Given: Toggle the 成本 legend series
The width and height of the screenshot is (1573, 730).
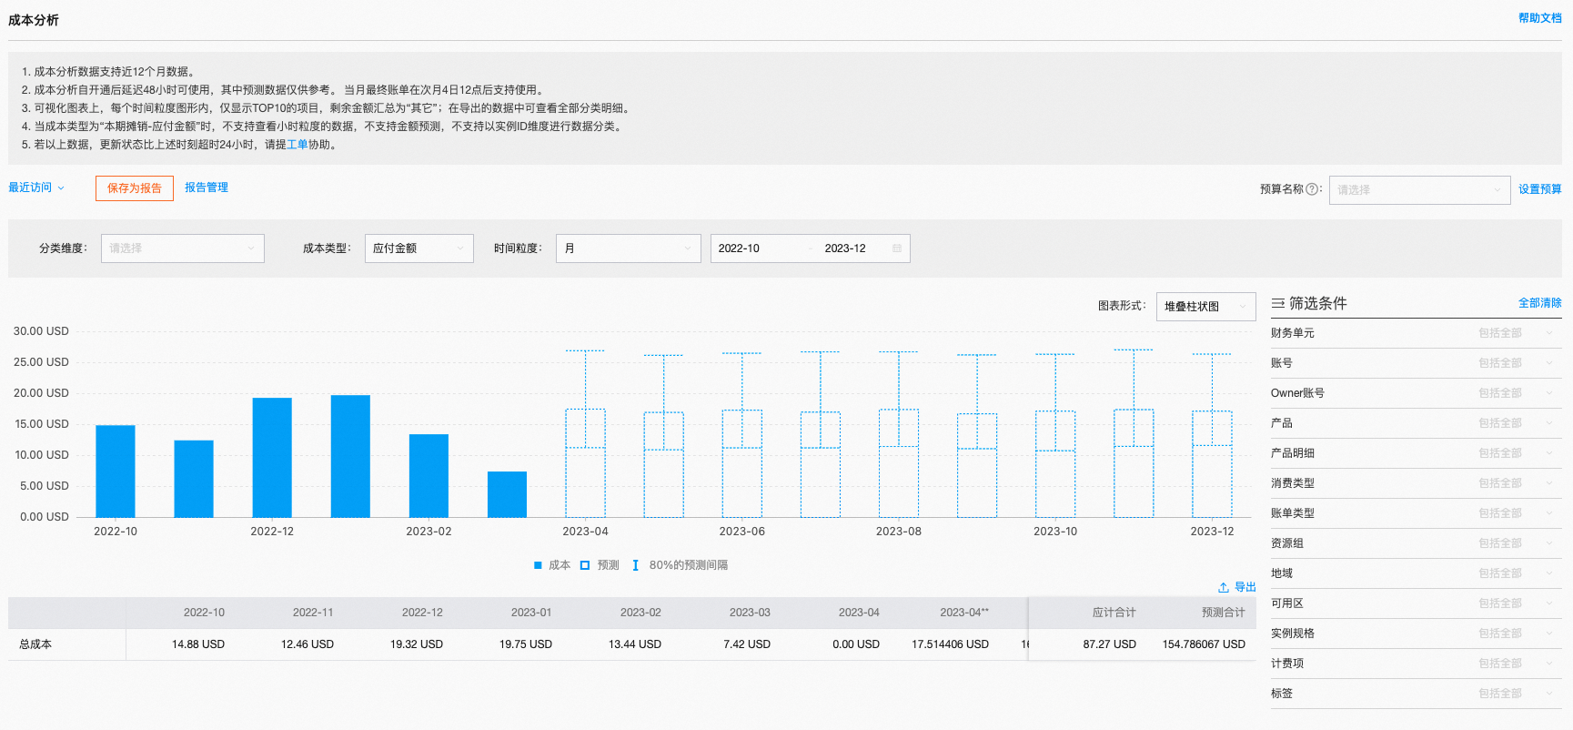Looking at the screenshot, I should pyautogui.click(x=551, y=565).
